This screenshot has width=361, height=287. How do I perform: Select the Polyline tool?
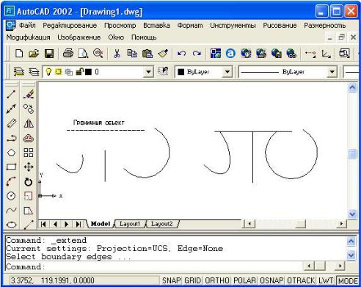click(11, 139)
